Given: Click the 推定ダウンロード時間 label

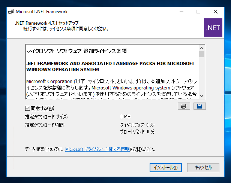Looking at the screenshot, I should [x=45, y=125].
